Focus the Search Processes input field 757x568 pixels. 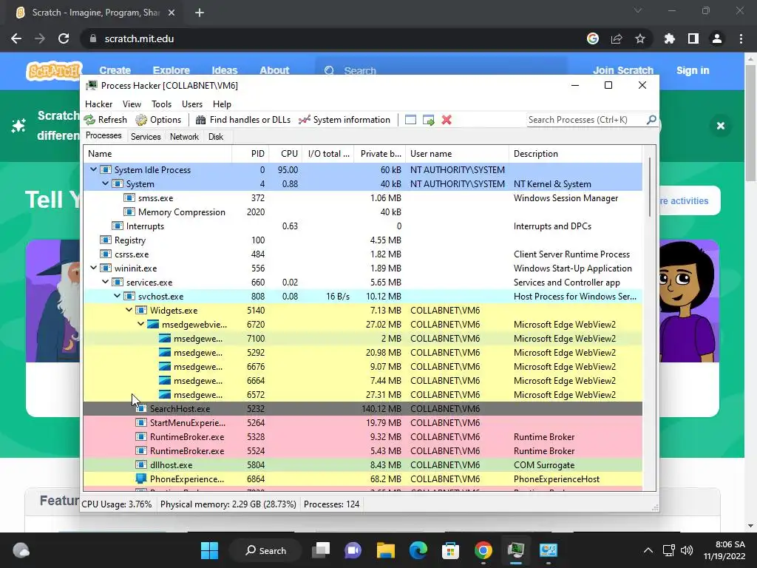click(586, 120)
